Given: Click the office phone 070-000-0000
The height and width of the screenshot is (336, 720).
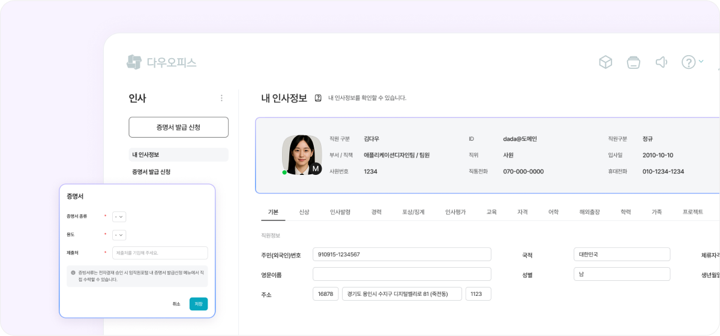Looking at the screenshot, I should [x=523, y=171].
